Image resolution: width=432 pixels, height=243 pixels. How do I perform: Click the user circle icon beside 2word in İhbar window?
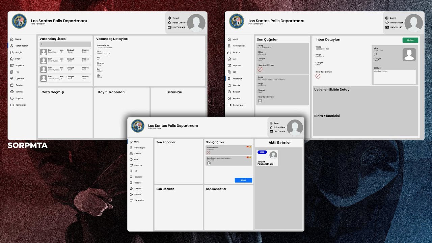tap(387, 18)
